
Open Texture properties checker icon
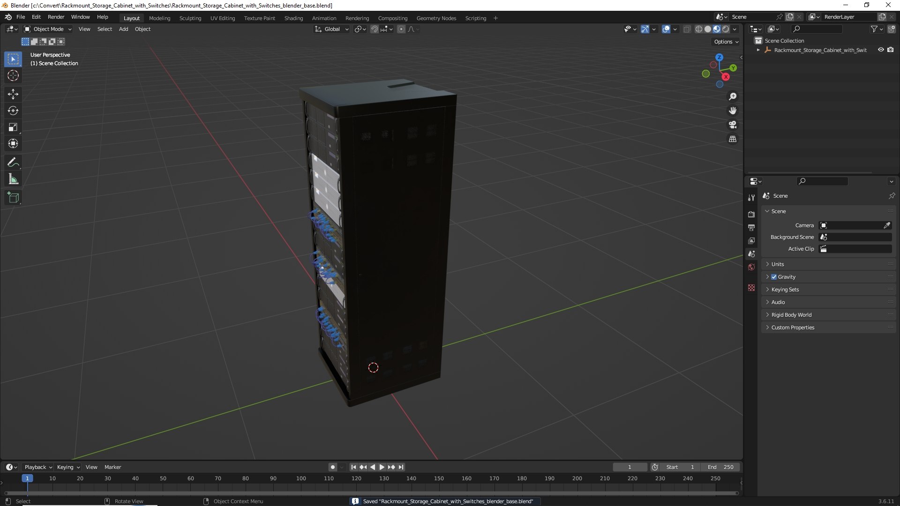point(751,288)
